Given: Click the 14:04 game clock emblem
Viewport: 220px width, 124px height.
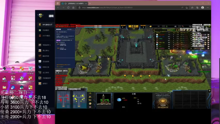Looking at the screenshot, I should [x=163, y=101].
